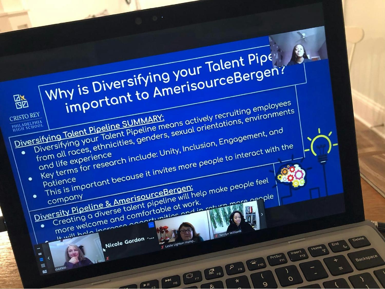
Task: Show previous participants with the left arrow
Action: tap(49, 258)
